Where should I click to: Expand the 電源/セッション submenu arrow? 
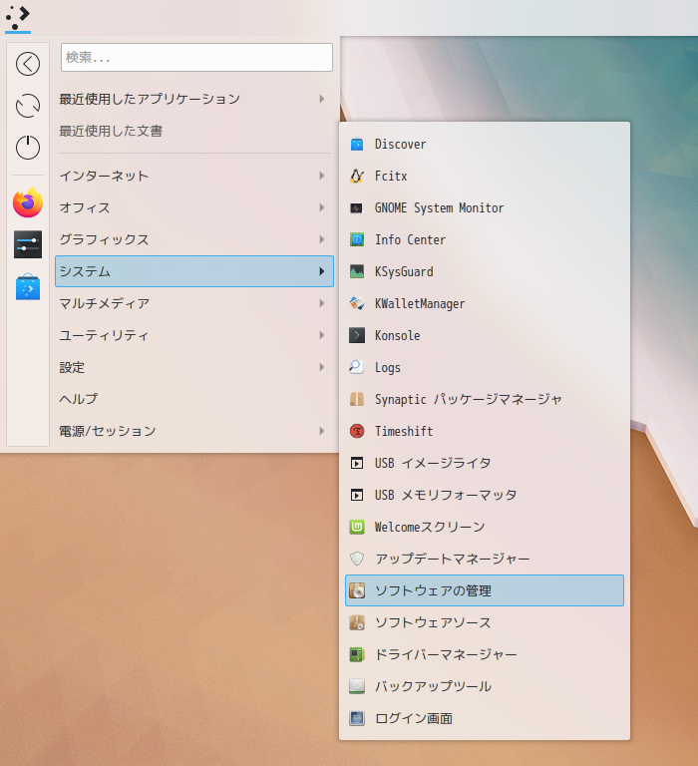(321, 431)
